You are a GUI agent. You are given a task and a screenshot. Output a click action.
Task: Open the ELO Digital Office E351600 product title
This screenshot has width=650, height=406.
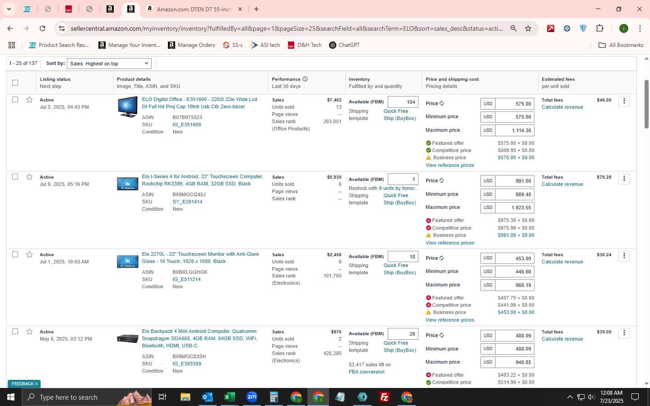(x=200, y=103)
